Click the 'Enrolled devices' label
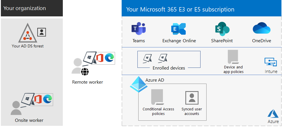This screenshot has height=127, width=282. point(169,68)
